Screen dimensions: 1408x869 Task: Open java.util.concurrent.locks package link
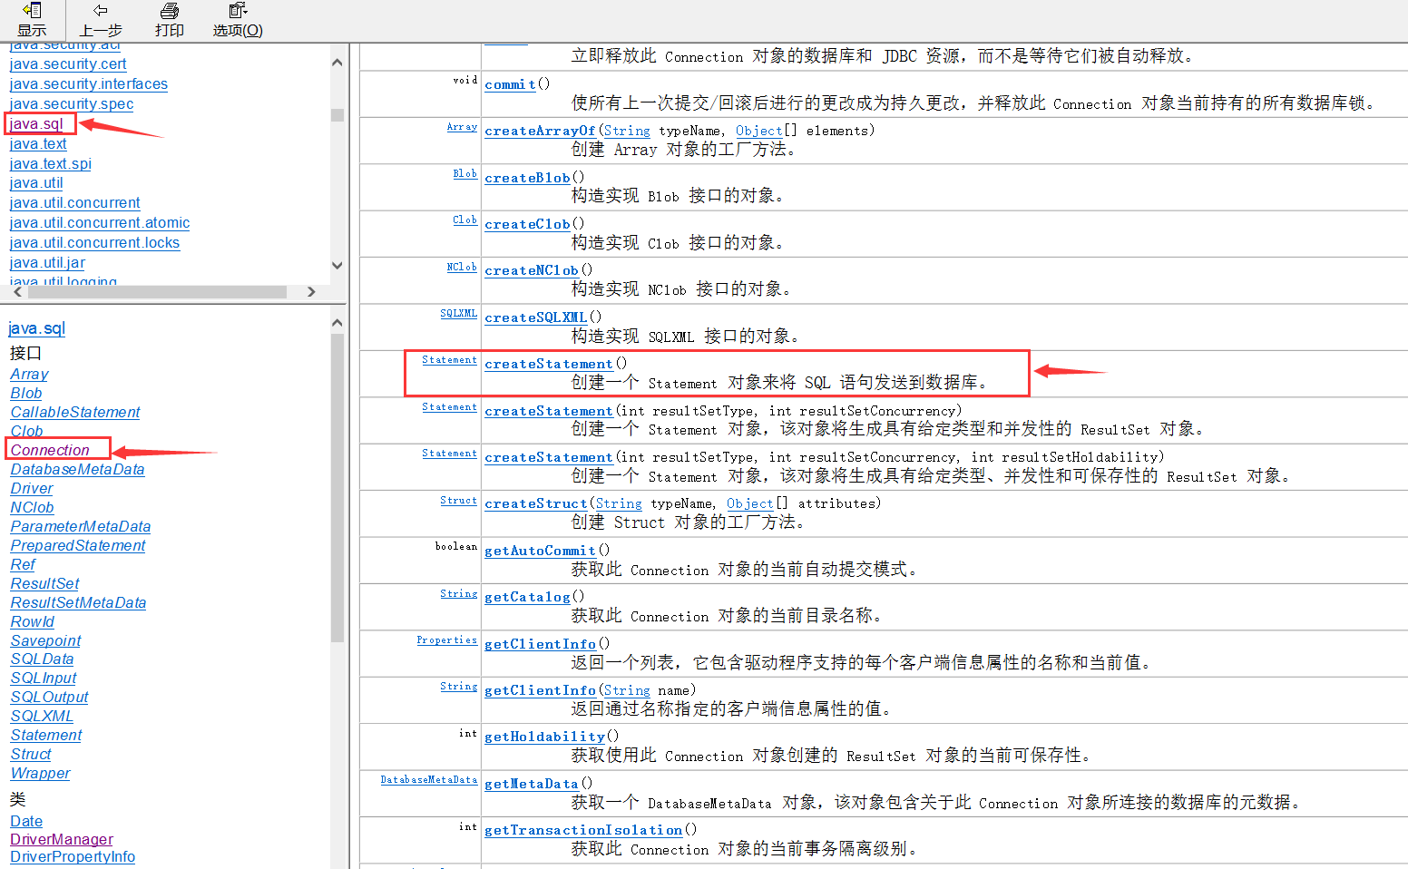point(94,243)
